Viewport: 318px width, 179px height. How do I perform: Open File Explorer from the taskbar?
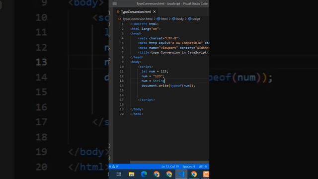tap(131, 174)
